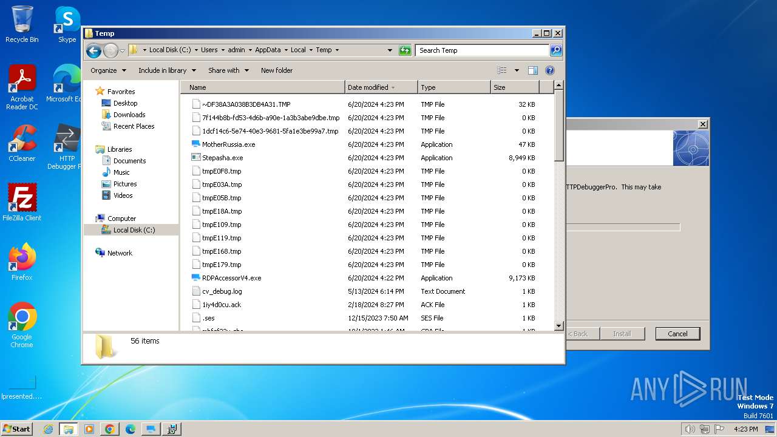Open recent pages dropdown arrow
The width and height of the screenshot is (777, 437).
click(x=122, y=50)
